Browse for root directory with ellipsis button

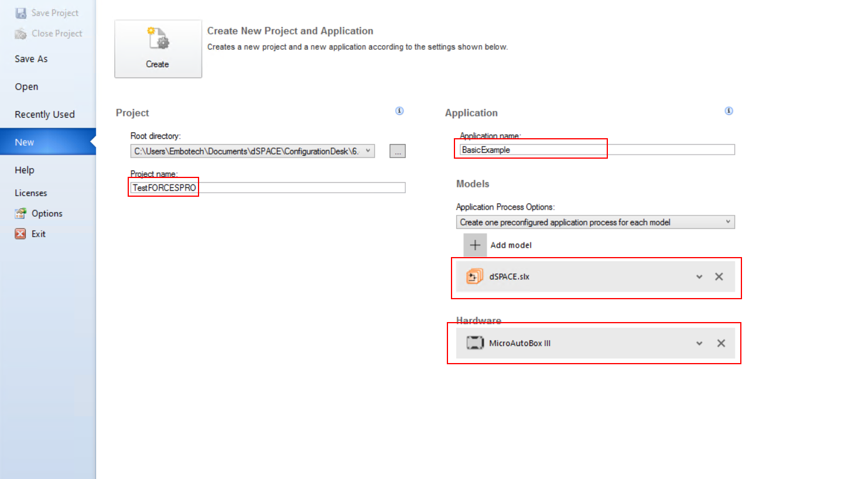[x=398, y=151]
